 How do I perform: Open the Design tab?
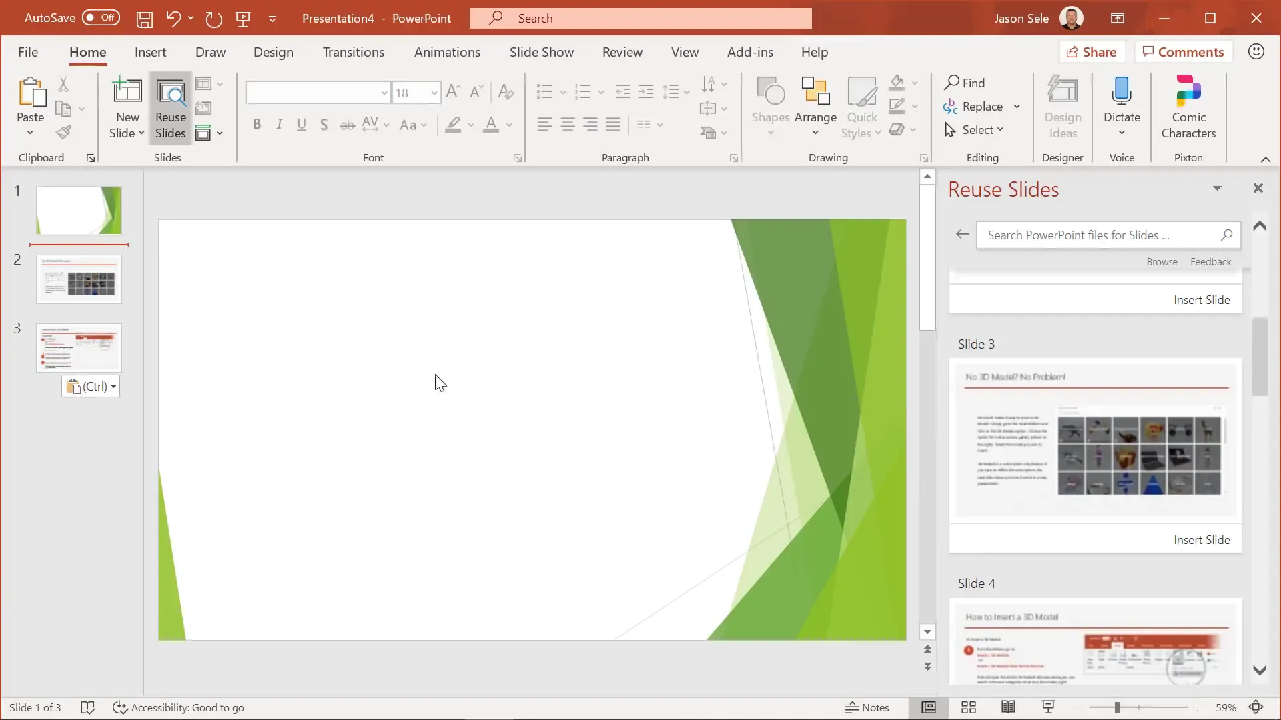(274, 52)
